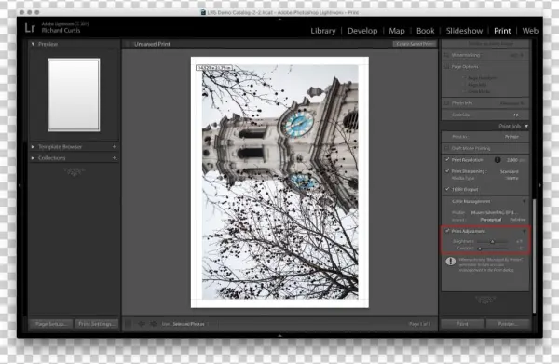Image resolution: width=559 pixels, height=364 pixels.
Task: Collapse the Print Job panel
Action: click(526, 126)
